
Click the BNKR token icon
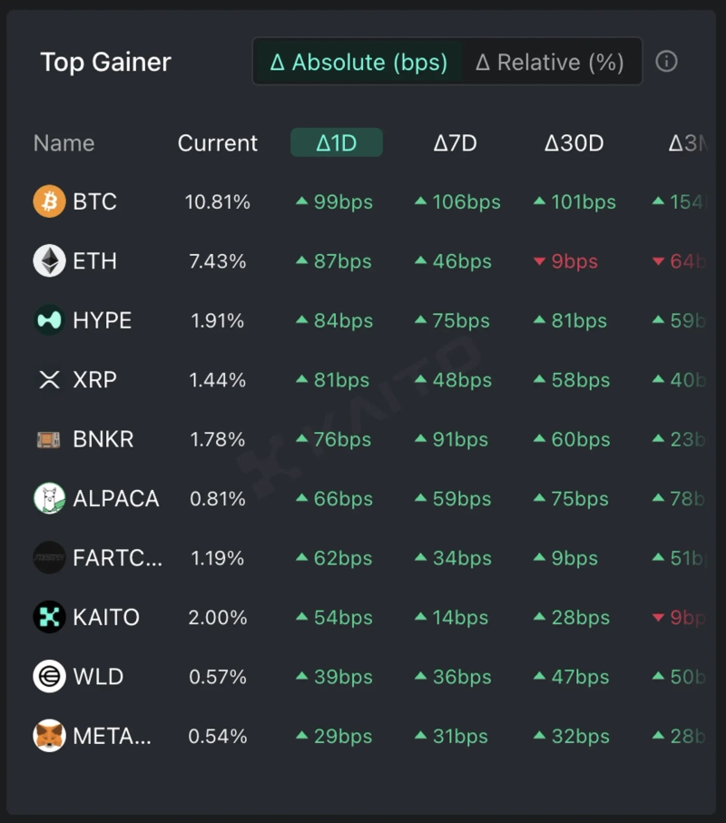(50, 439)
